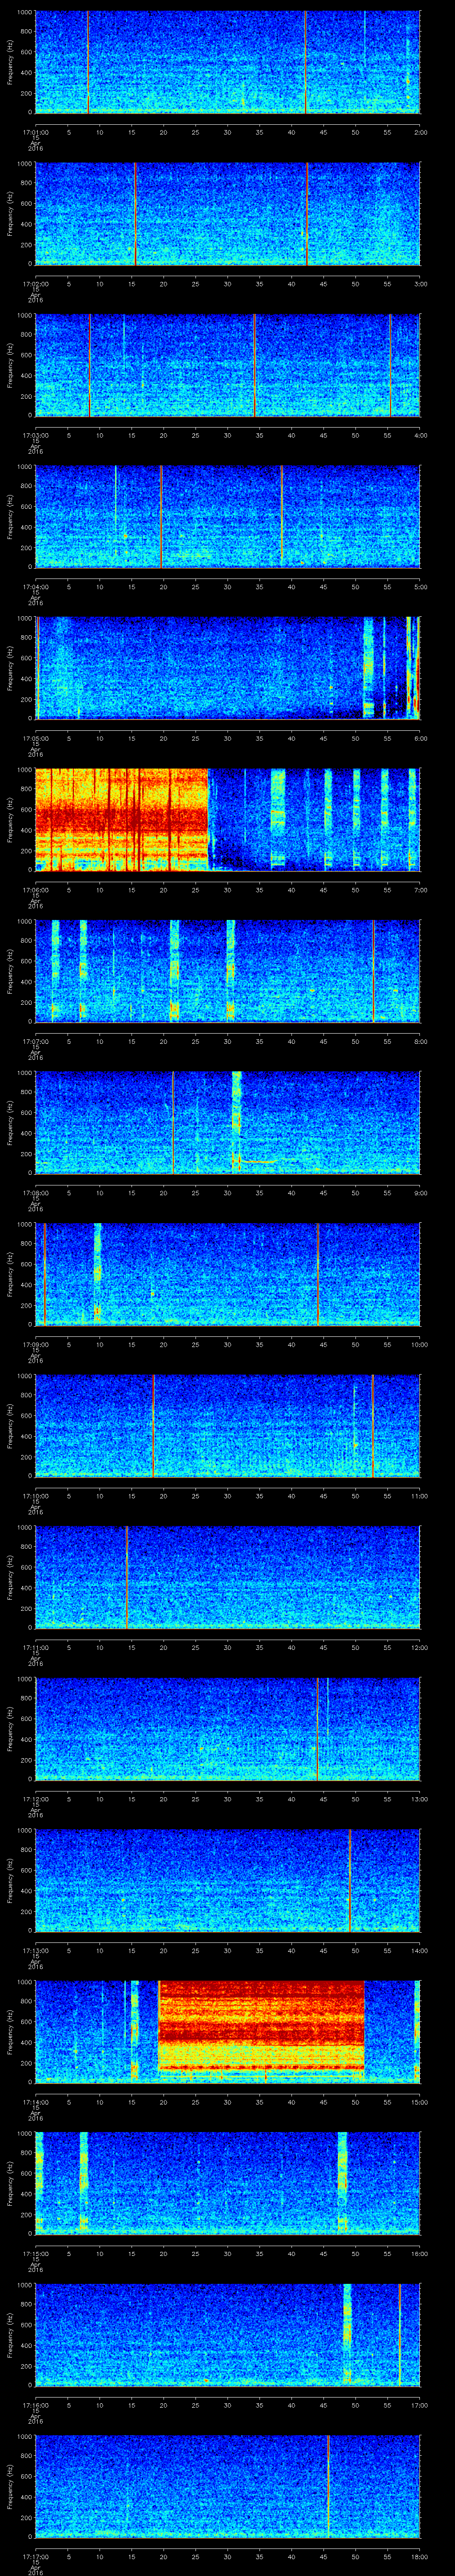Select the 3:00 end time label
The image size is (455, 2576).
click(420, 284)
